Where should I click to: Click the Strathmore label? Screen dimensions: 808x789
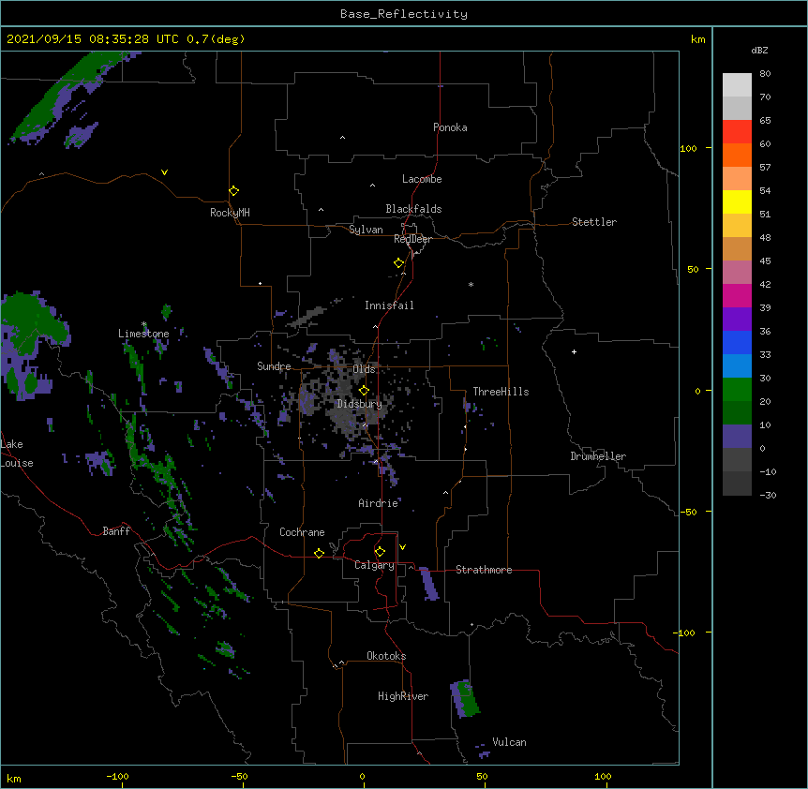click(x=484, y=570)
